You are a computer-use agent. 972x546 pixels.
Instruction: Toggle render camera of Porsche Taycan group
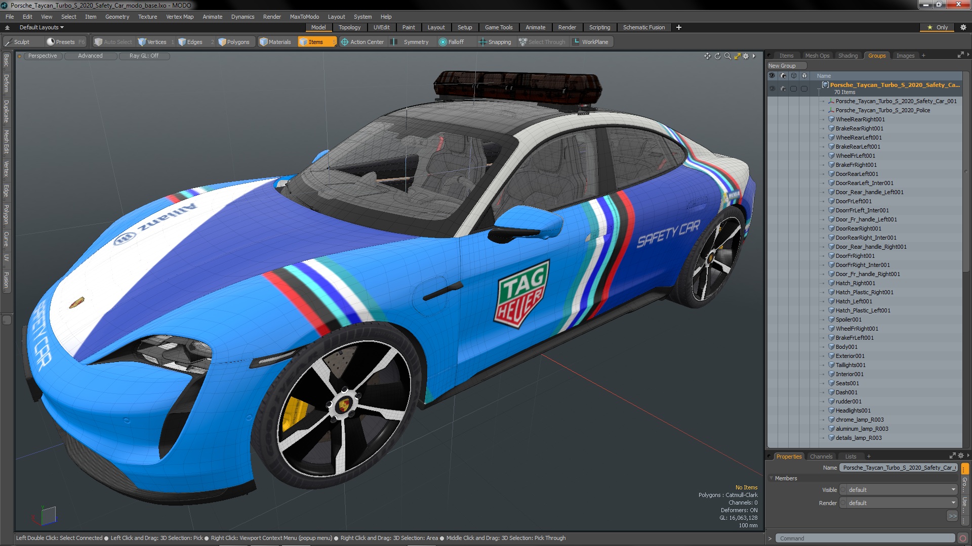(x=783, y=88)
